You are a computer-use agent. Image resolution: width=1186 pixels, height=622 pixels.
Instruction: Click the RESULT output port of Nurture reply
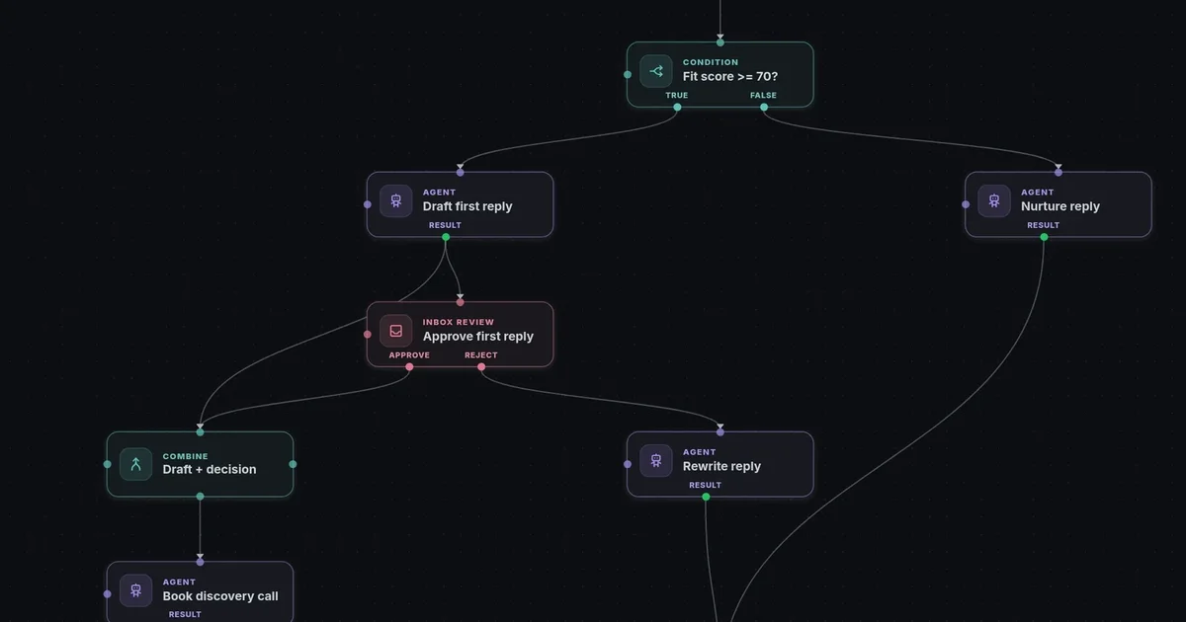(1044, 237)
